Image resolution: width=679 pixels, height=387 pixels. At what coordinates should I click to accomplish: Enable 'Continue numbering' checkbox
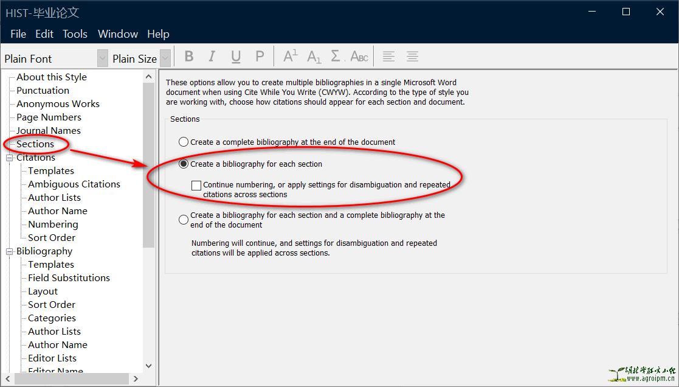(196, 185)
